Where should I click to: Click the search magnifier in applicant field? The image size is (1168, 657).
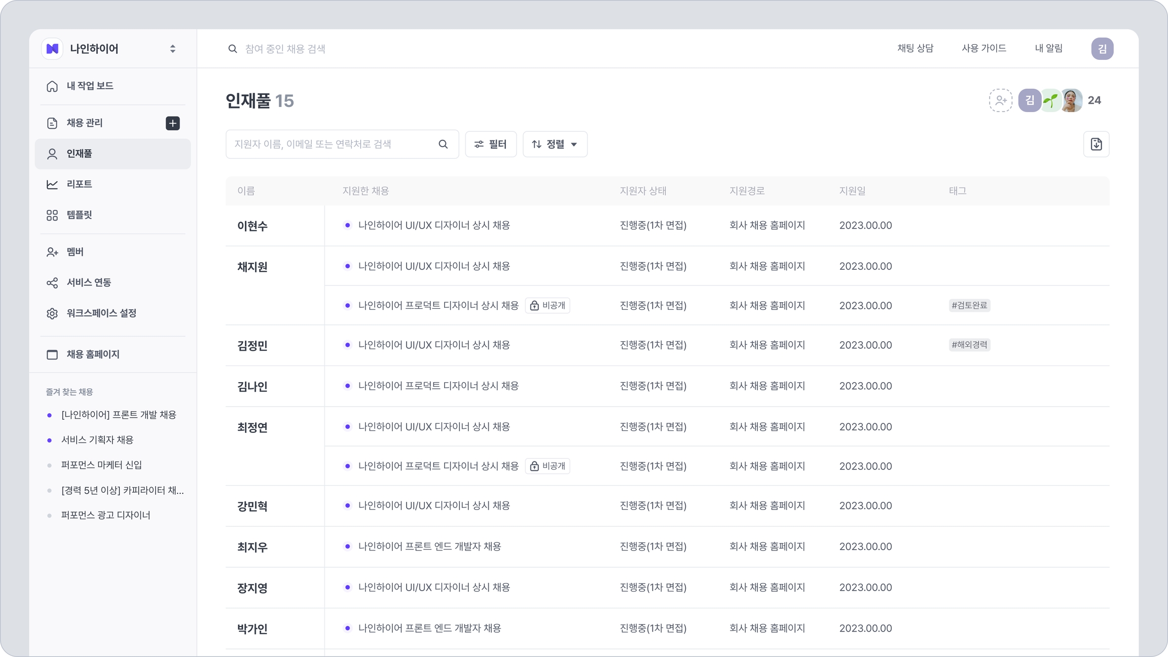coord(443,144)
